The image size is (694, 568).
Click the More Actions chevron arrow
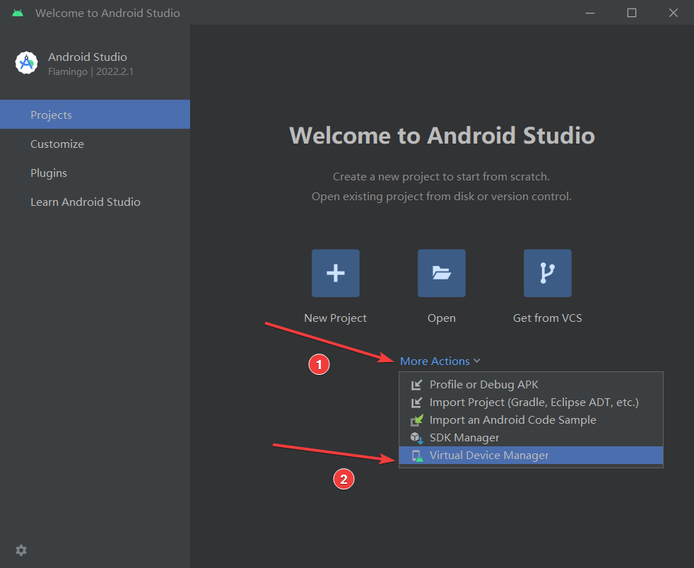(476, 361)
